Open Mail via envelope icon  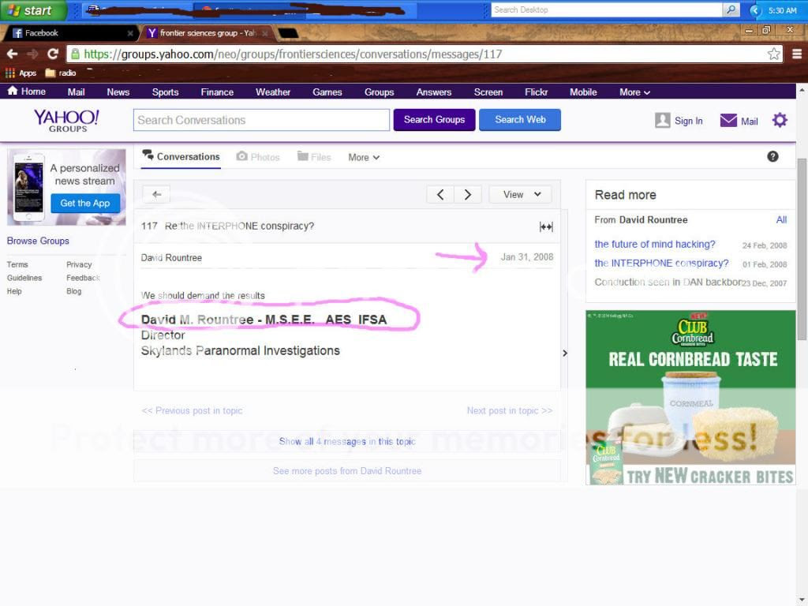click(728, 120)
